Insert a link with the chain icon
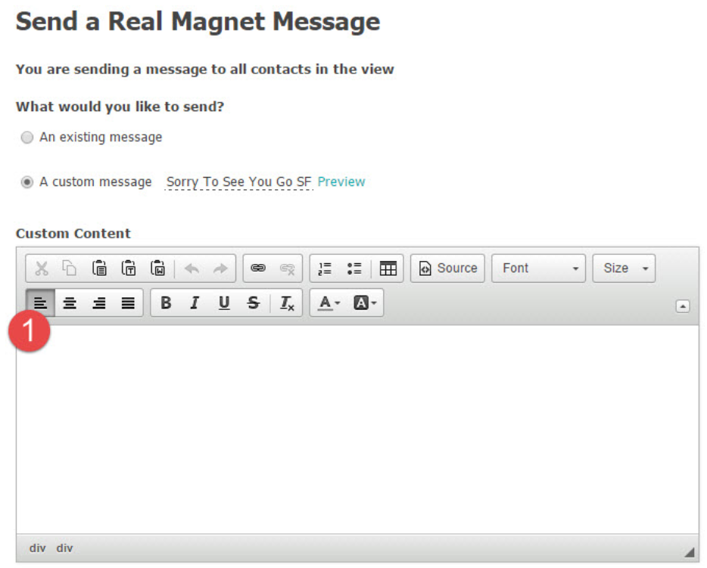This screenshot has height=568, width=707. click(x=258, y=268)
